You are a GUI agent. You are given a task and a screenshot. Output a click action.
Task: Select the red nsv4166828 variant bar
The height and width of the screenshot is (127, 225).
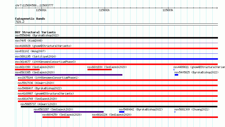pyautogui.click(x=116, y=48)
